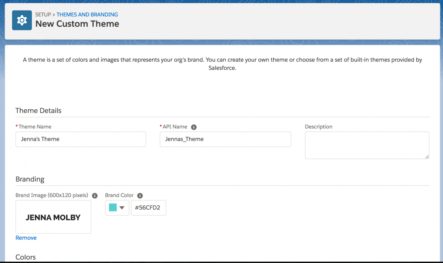Click the Brand Color info icon

[140, 195]
